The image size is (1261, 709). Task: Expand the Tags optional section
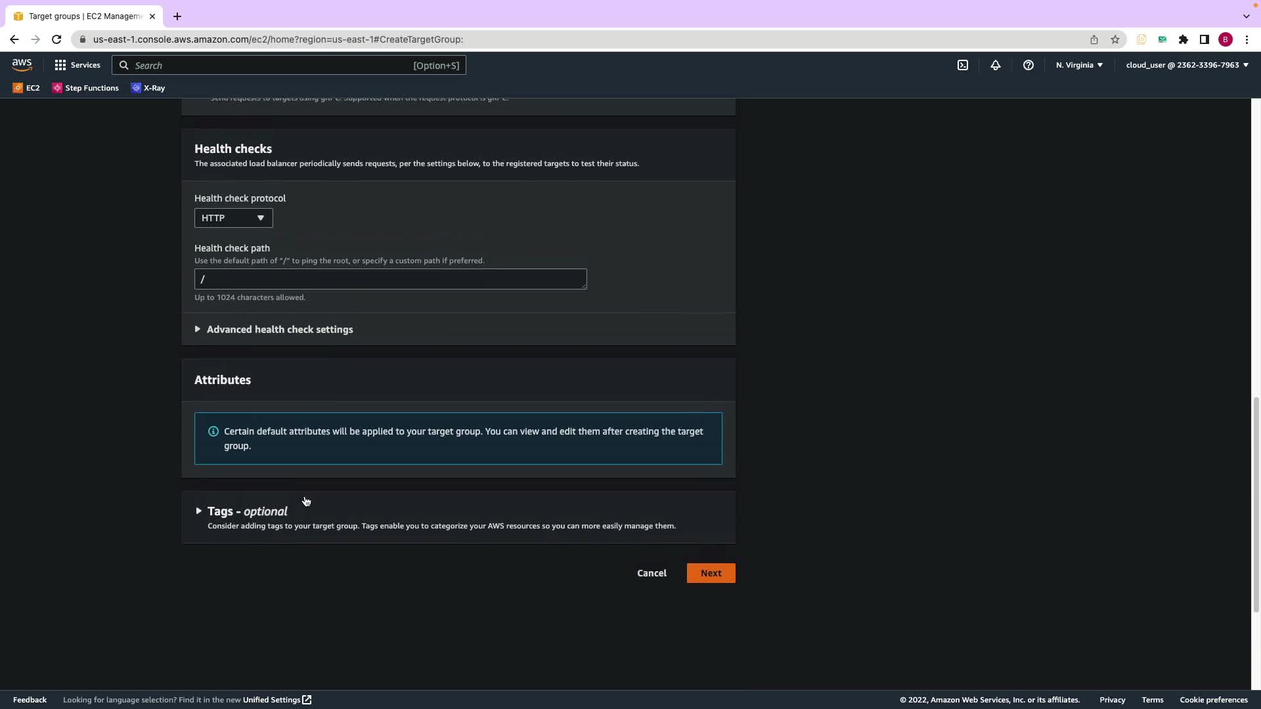pyautogui.click(x=246, y=511)
